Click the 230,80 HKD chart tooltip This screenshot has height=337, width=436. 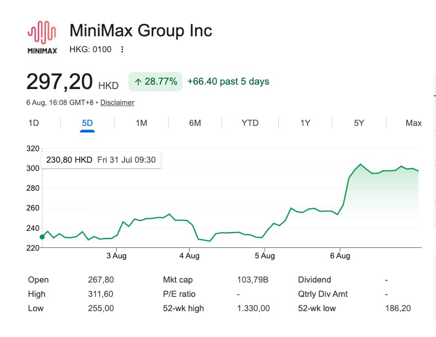[101, 160]
